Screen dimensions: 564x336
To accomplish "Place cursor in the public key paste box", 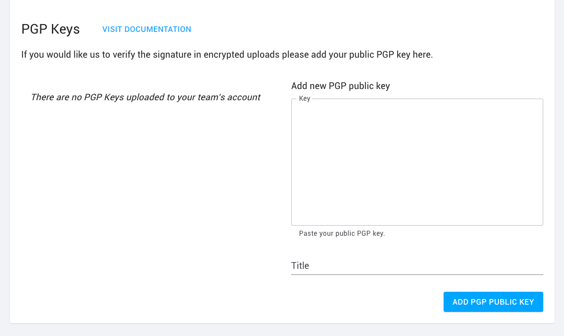I will tap(417, 161).
